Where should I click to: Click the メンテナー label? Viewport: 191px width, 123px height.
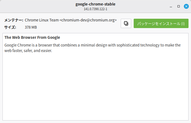point(14,20)
